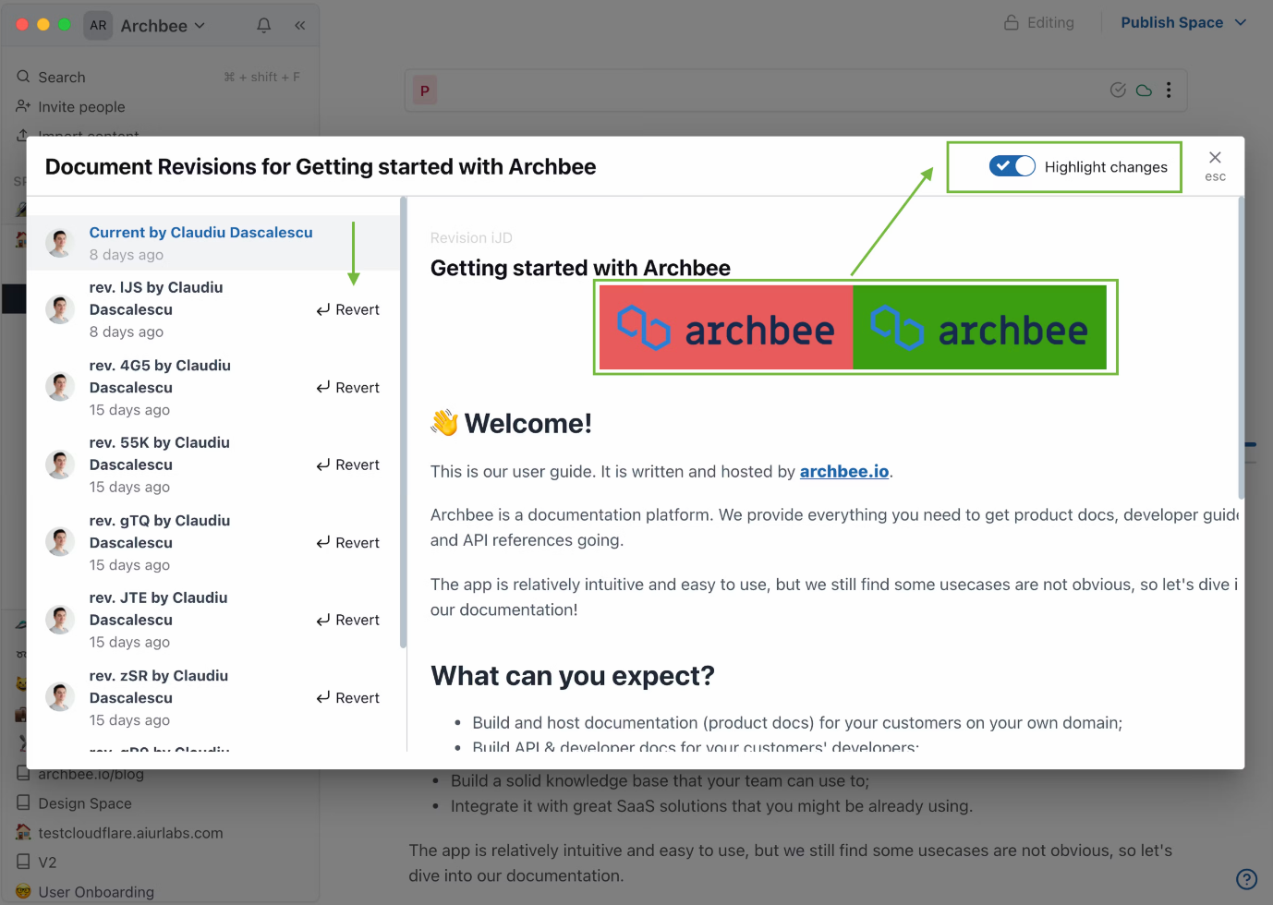This screenshot has height=905, width=1273.
Task: Open the Design Space document
Action: (x=83, y=802)
